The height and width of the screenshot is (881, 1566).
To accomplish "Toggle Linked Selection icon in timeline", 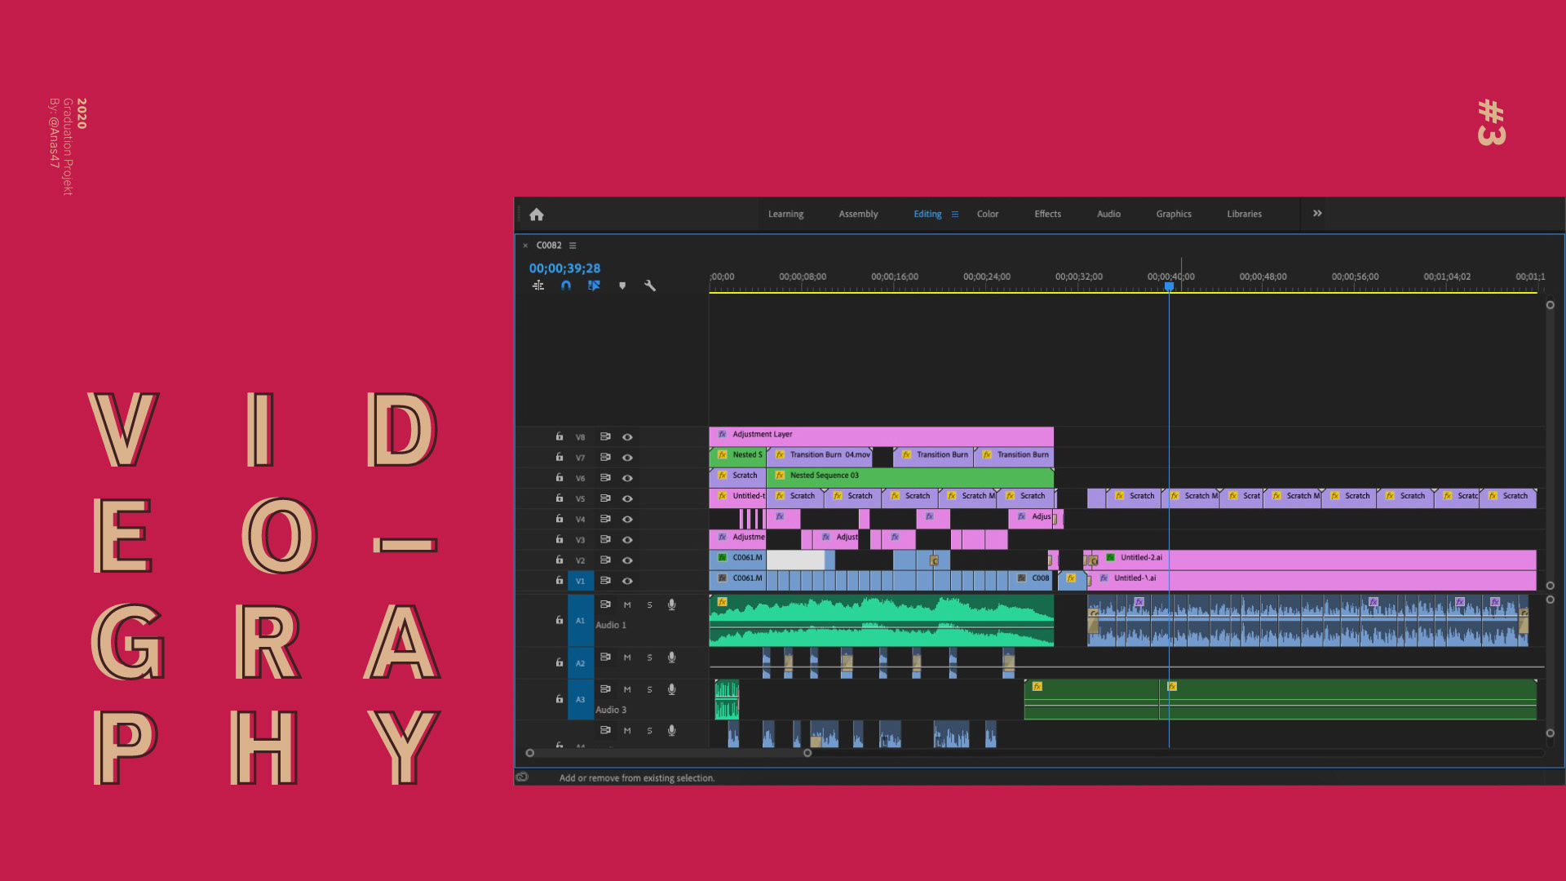I will (594, 286).
